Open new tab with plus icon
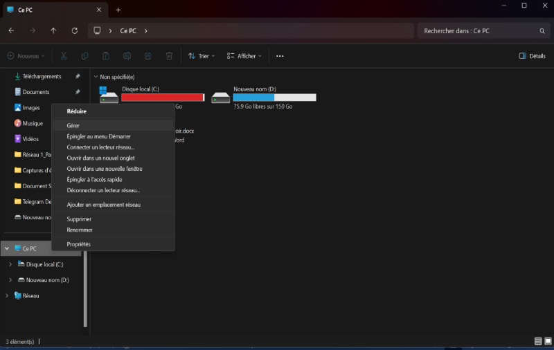 pos(118,10)
